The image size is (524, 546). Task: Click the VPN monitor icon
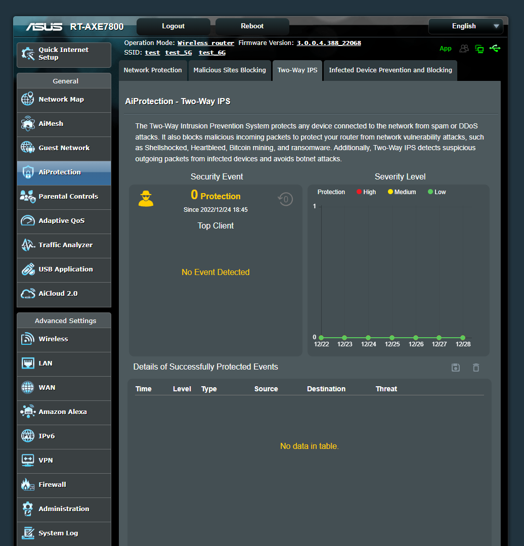coord(27,460)
